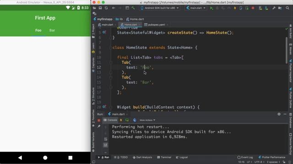Image resolution: width=293 pixels, height=164 pixels.
Task: Open the device selector Android SDK dropdown
Action: point(160,8)
